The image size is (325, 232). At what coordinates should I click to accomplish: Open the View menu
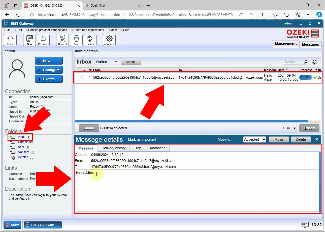[x=113, y=30]
